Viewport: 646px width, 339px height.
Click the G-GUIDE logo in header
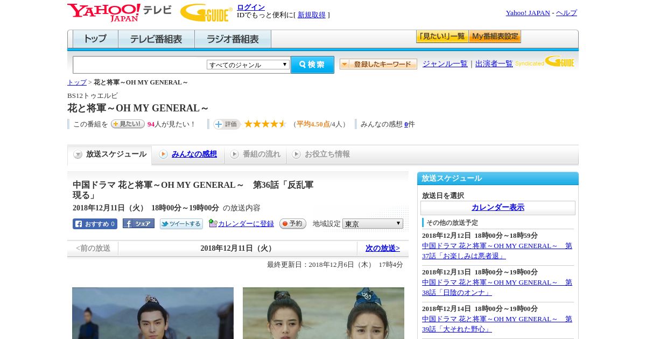pyautogui.click(x=206, y=12)
